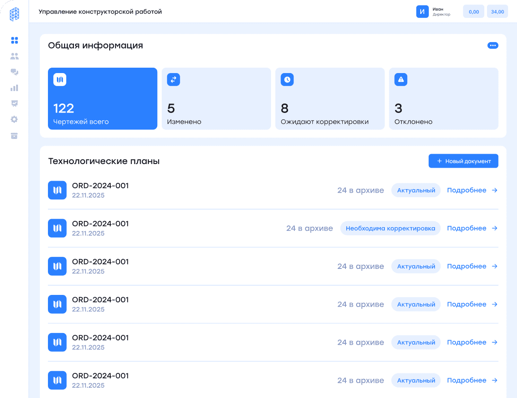Click the 34,00 badge in the header
The height and width of the screenshot is (398, 517).
click(x=497, y=12)
